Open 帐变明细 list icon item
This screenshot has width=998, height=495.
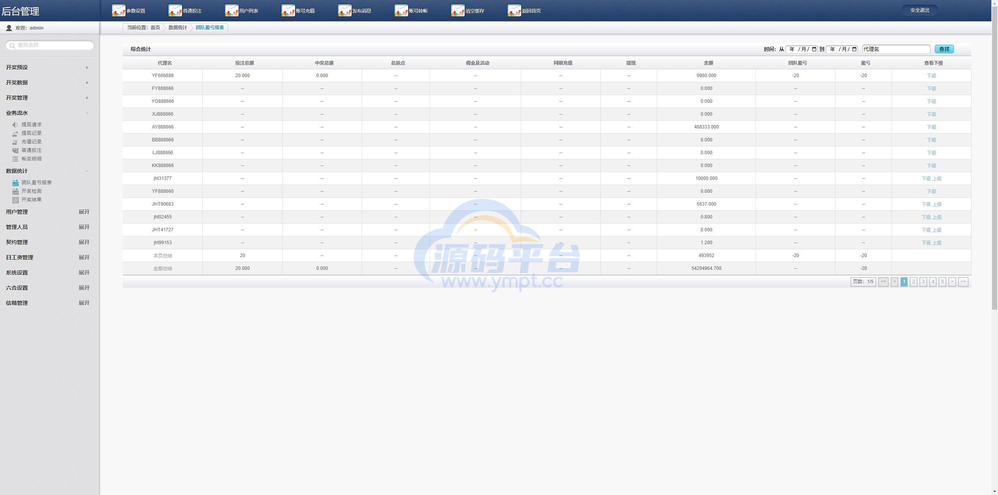(x=15, y=159)
